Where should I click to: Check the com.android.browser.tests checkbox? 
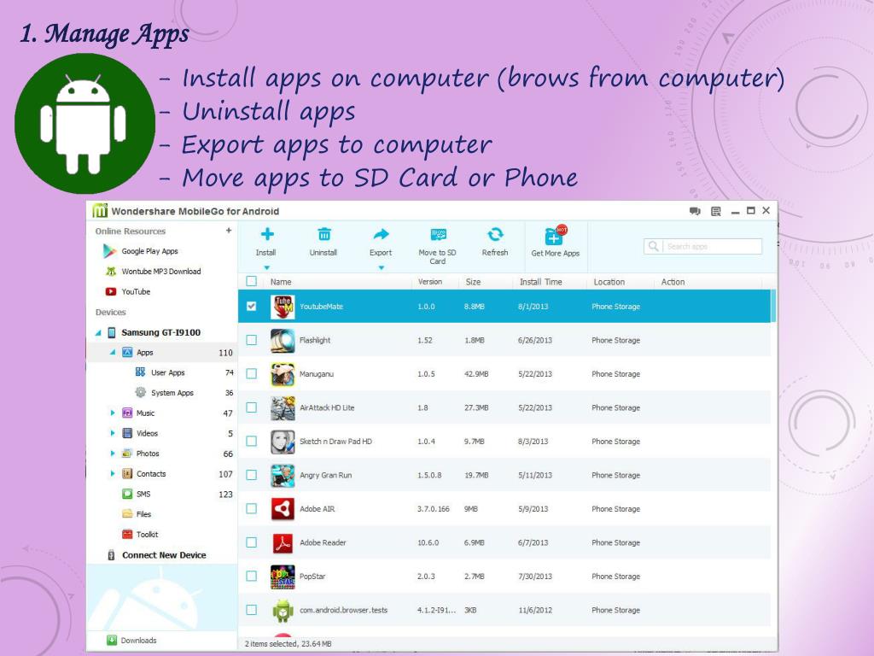[x=252, y=610]
